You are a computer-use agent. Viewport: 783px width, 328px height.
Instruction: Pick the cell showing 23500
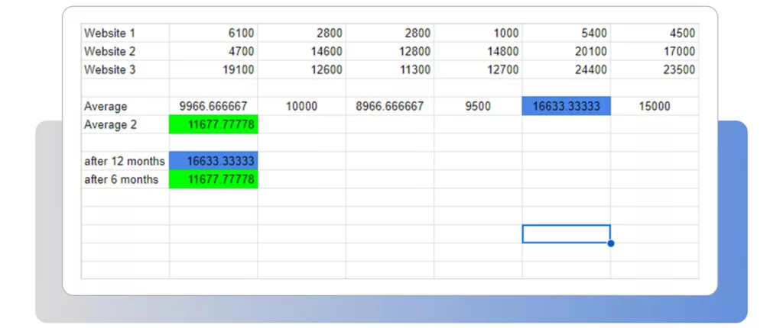[655, 69]
